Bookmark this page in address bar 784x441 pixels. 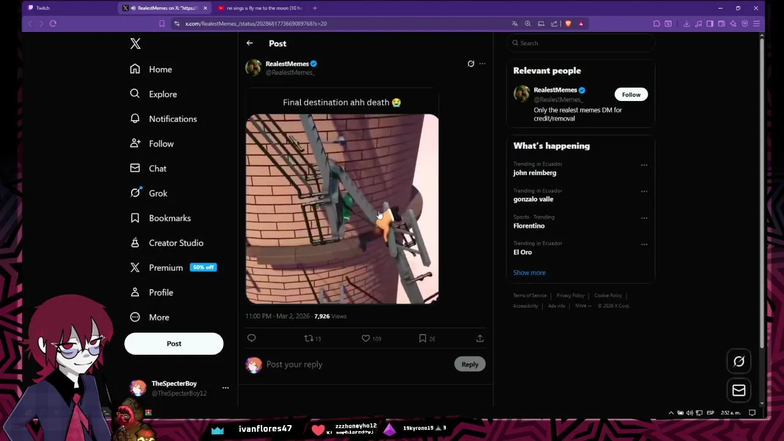click(162, 23)
